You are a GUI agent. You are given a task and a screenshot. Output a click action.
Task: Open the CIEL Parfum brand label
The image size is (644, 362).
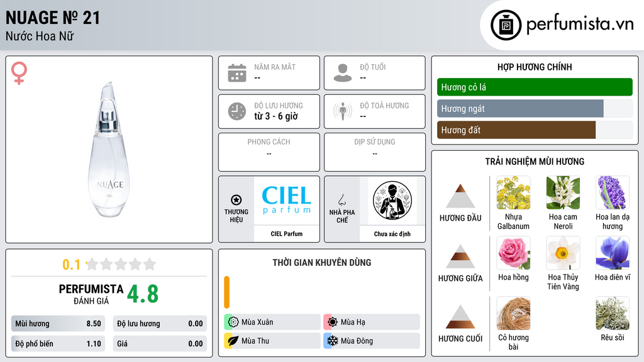pyautogui.click(x=286, y=234)
